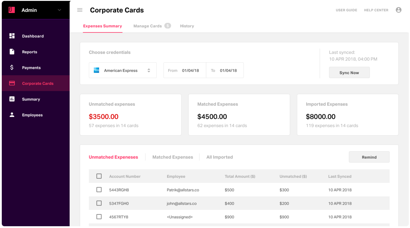Click the red app logo icon
The width and height of the screenshot is (410, 228).
(x=12, y=10)
